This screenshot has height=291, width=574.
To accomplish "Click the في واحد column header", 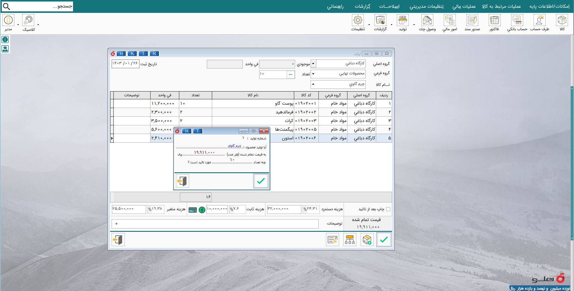I will (165, 95).
